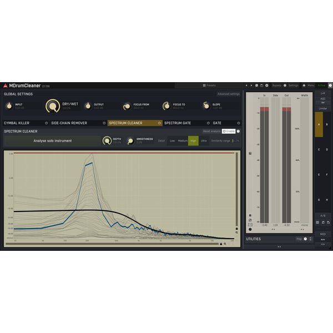Image resolution: width=333 pixels, height=333 pixels.
Task: Click Reset analysis button
Action: [212, 131]
